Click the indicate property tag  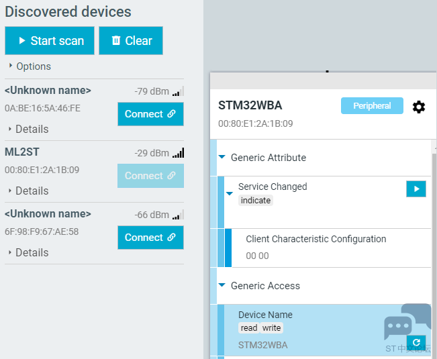256,200
